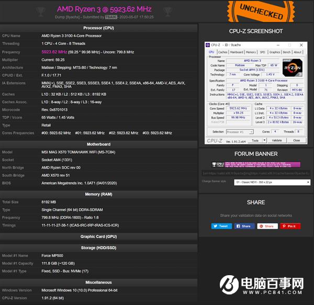Click 'MSI MAG X570 TOMAHAWK WIFI' model

point(78,152)
